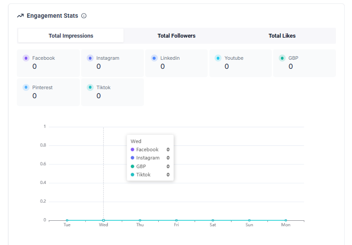Click the Sat data point on the chart
The height and width of the screenshot is (245, 352).
click(x=213, y=220)
